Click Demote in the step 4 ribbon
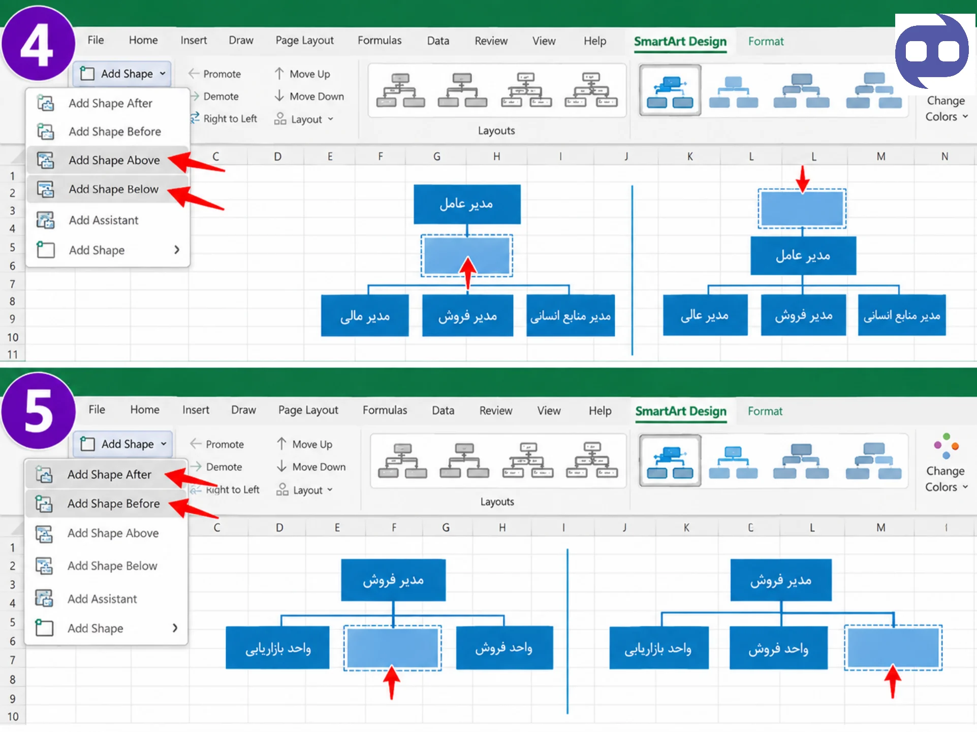 click(x=215, y=96)
